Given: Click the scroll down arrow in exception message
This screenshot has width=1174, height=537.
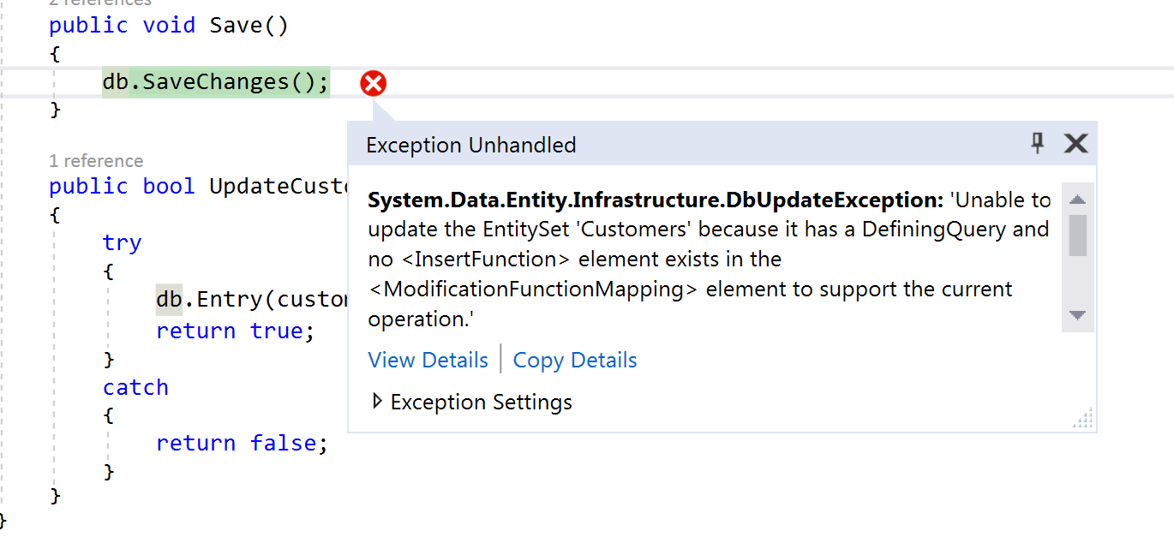Looking at the screenshot, I should click(x=1078, y=315).
